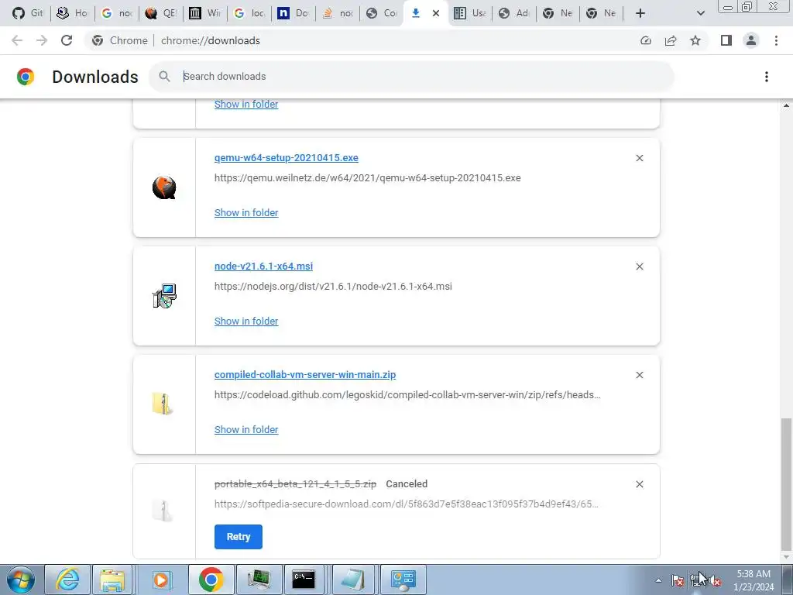Click the Action Center flag icon
Viewport: 793px width, 595px height.
[x=677, y=580]
